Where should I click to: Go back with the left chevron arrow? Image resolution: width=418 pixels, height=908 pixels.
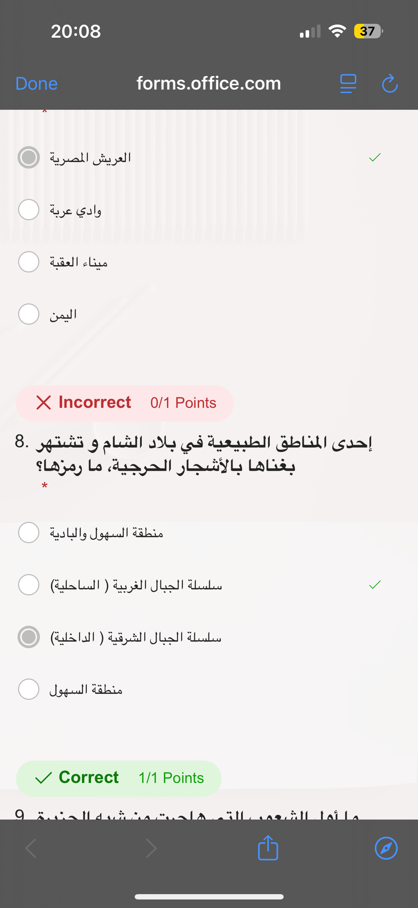point(31,848)
